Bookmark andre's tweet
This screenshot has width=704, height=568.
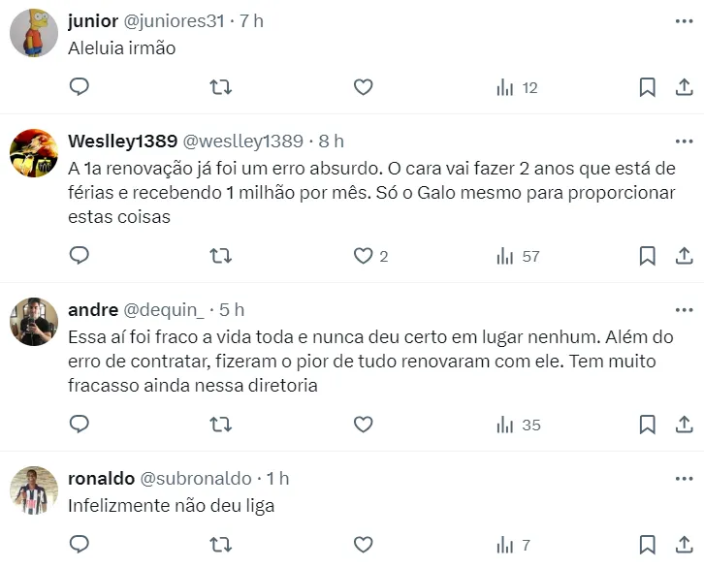(x=647, y=425)
